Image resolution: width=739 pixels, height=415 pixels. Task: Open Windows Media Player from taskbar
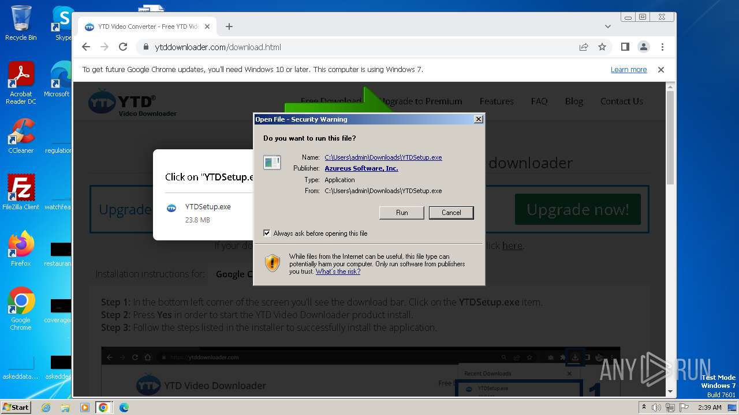pyautogui.click(x=85, y=408)
